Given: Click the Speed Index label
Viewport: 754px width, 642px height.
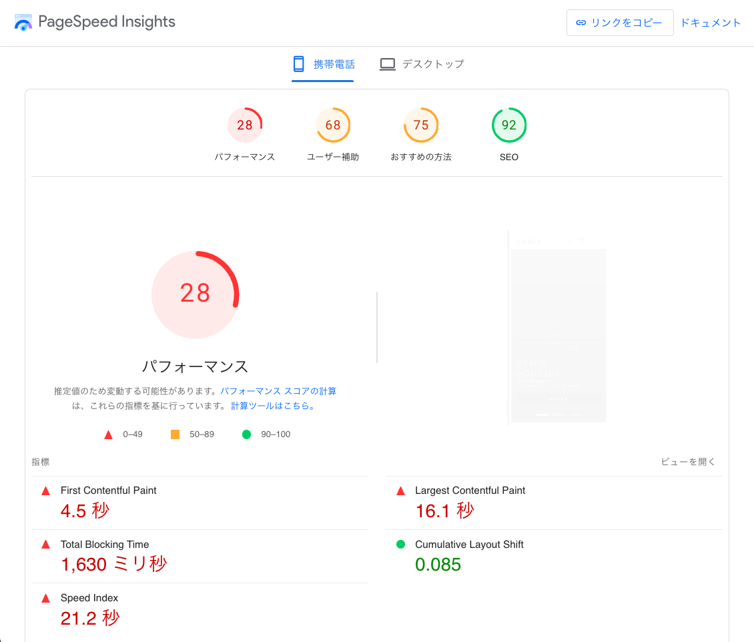Looking at the screenshot, I should (89, 598).
